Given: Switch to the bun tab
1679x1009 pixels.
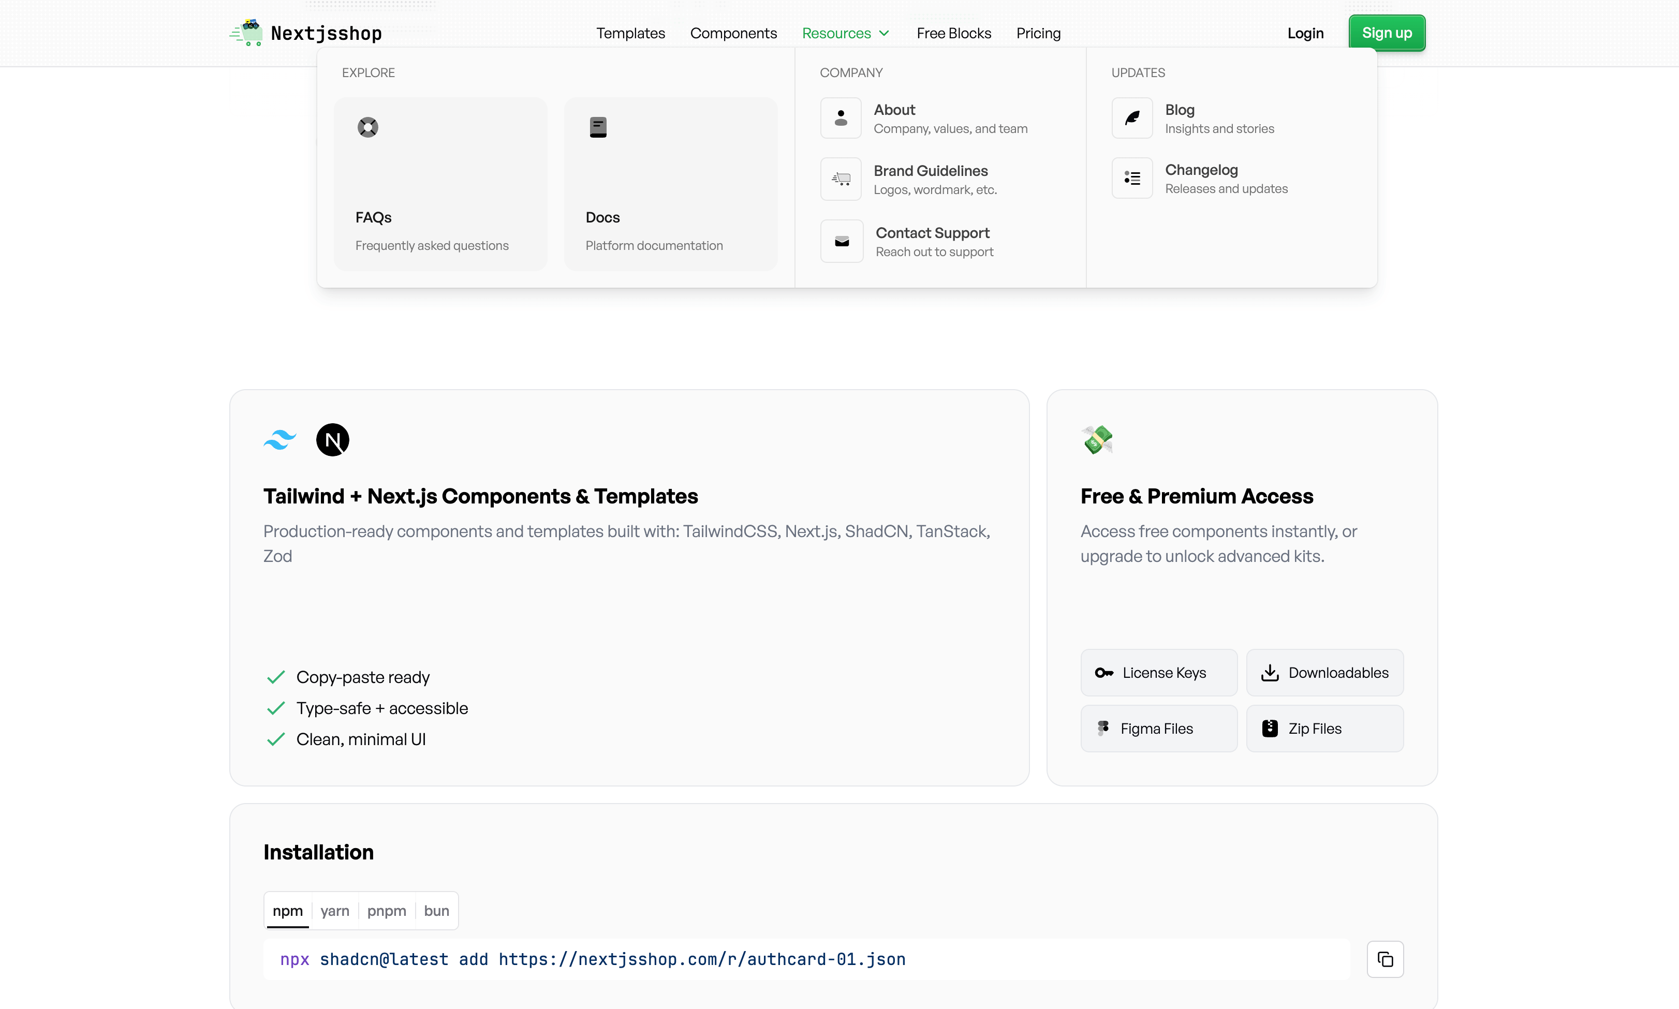Looking at the screenshot, I should pyautogui.click(x=437, y=911).
